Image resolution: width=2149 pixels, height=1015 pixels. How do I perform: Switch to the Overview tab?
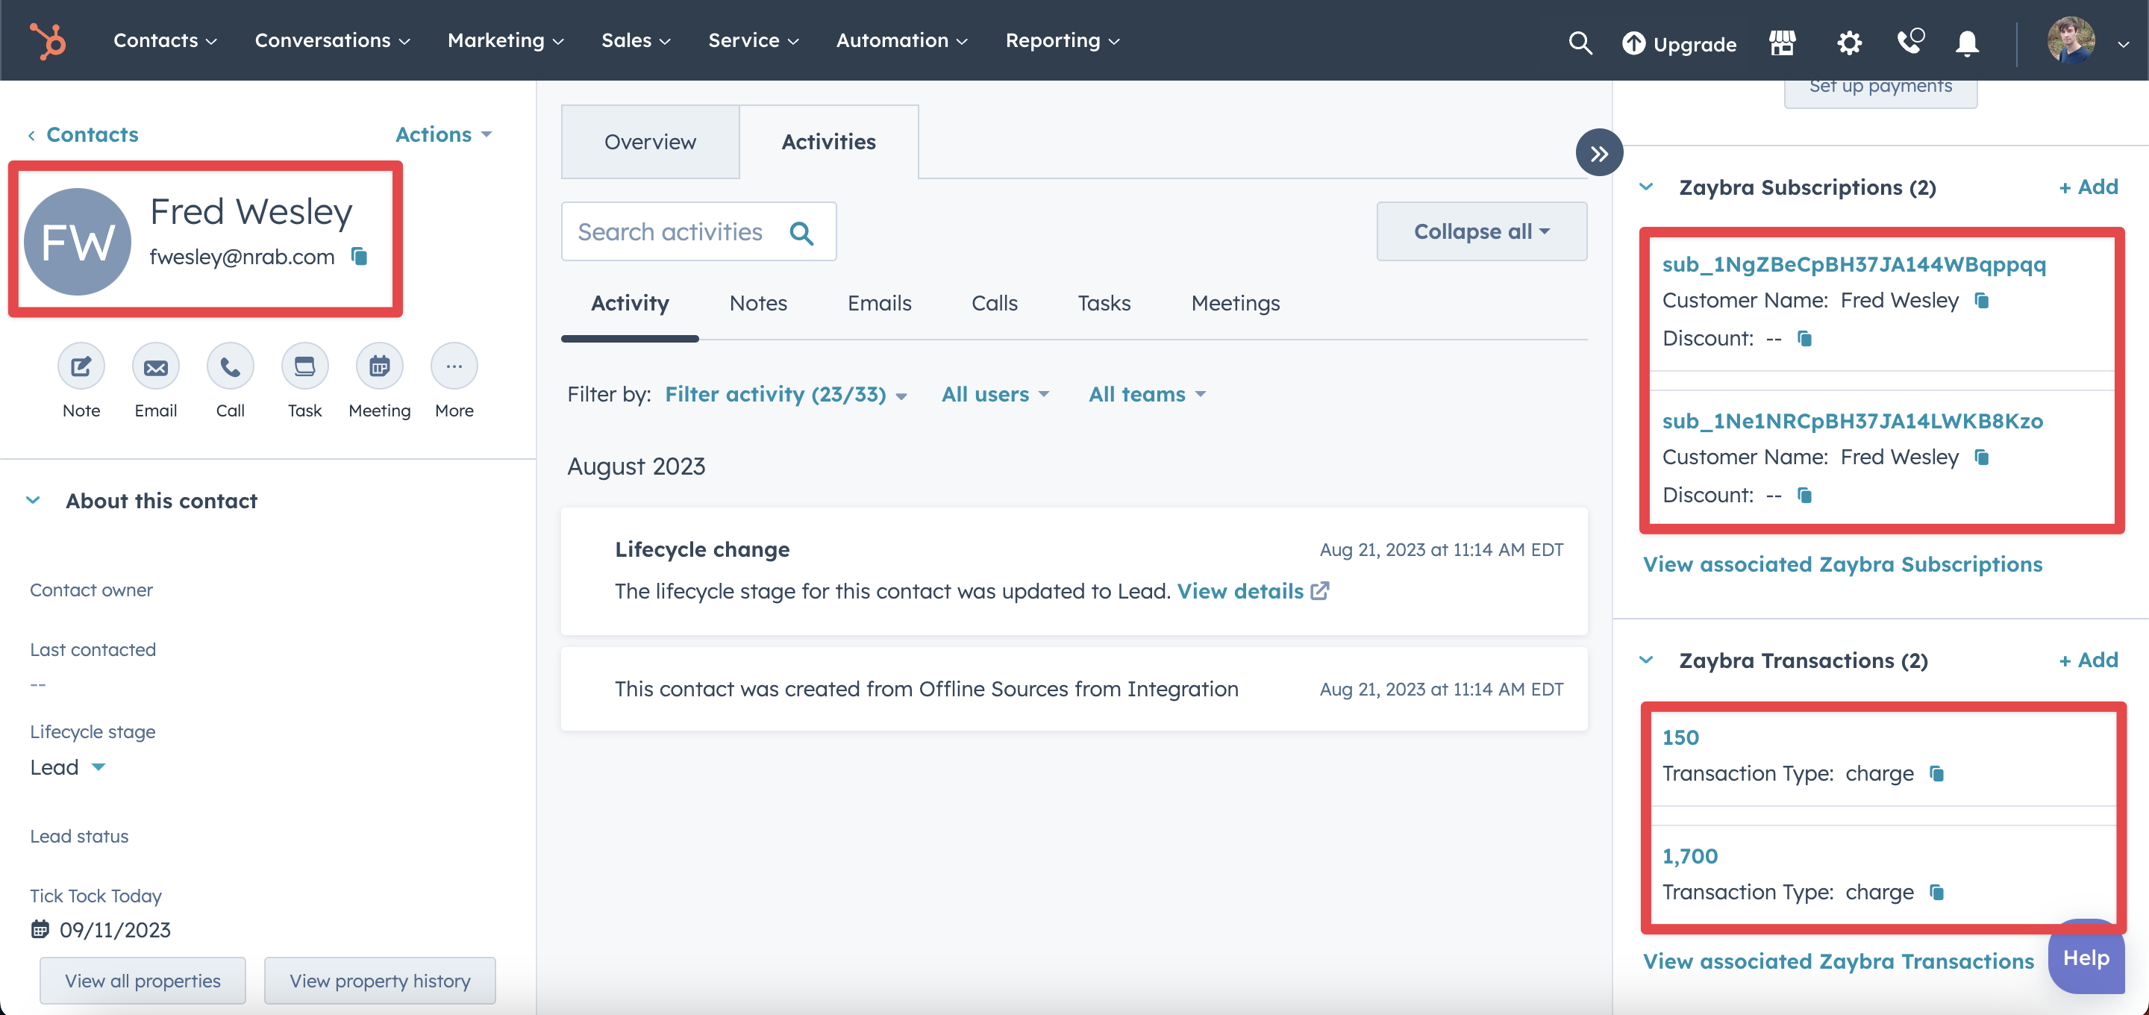tap(650, 142)
